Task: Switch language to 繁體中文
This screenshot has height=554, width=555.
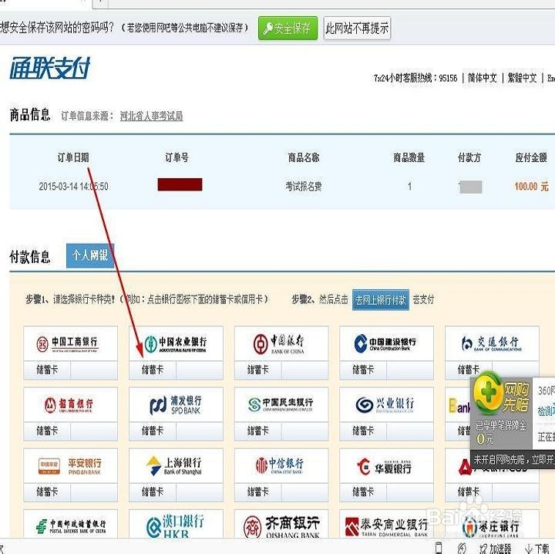Action: click(522, 78)
